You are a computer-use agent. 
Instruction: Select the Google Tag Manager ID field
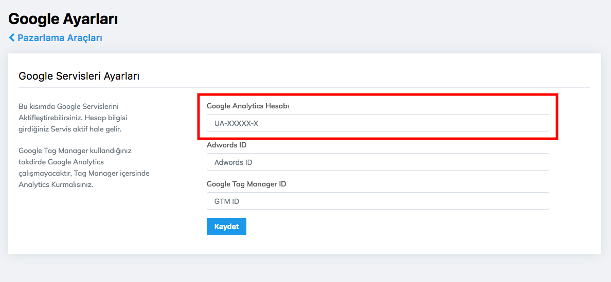tap(378, 201)
